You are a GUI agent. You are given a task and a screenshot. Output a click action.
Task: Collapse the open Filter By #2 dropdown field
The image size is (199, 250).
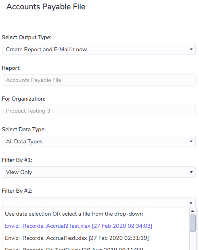tap(99, 202)
